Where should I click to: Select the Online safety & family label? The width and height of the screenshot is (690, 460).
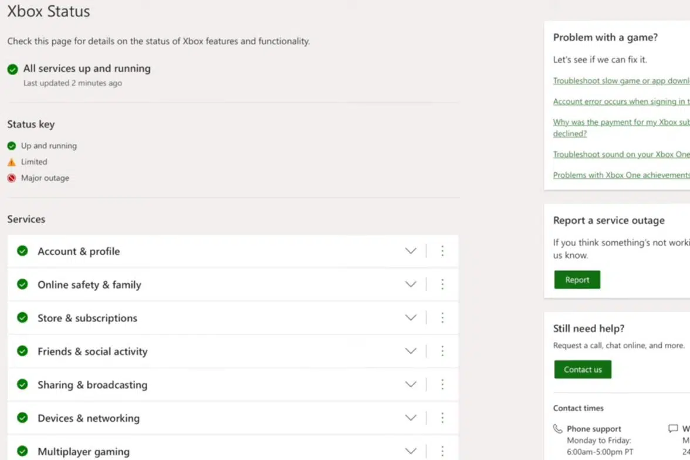click(89, 285)
